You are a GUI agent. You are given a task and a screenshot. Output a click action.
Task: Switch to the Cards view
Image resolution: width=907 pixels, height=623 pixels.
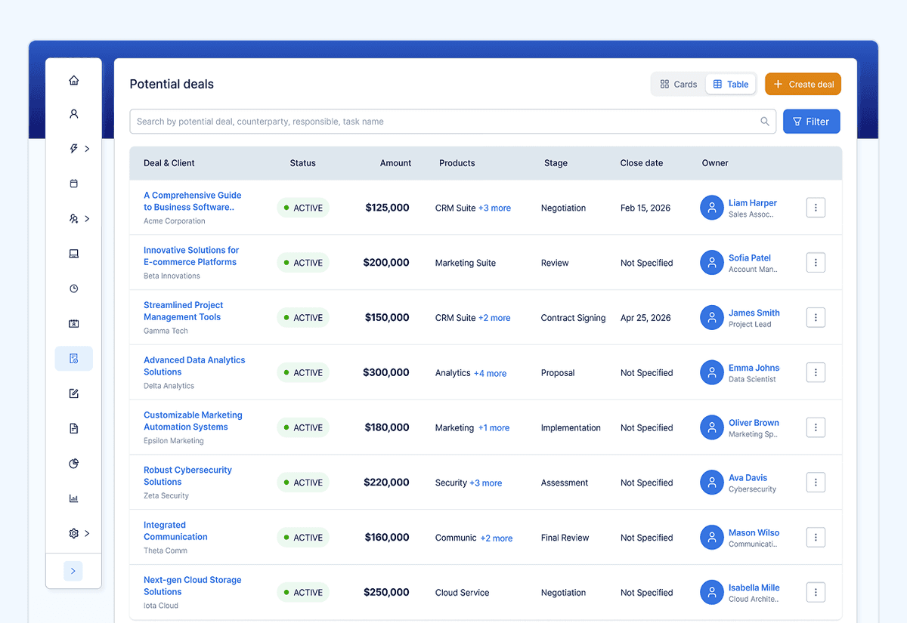point(678,85)
